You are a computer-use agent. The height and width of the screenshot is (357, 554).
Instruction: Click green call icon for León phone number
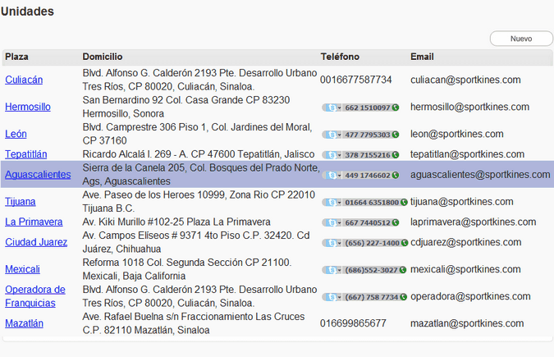click(395, 135)
